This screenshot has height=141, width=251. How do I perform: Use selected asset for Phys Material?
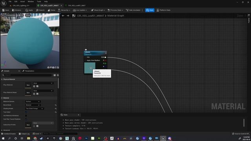pyautogui.click(x=34, y=86)
